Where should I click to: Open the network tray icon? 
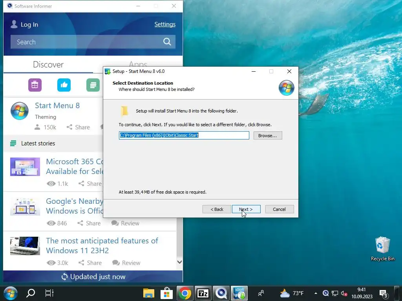pyautogui.click(x=335, y=293)
